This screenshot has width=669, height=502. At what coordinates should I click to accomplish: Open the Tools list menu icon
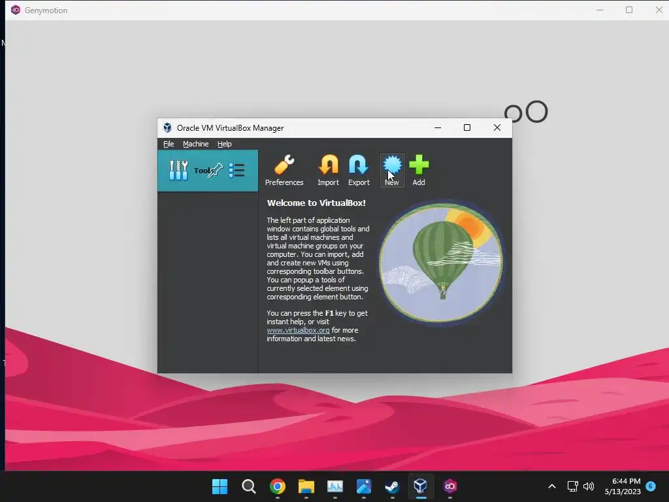(237, 171)
